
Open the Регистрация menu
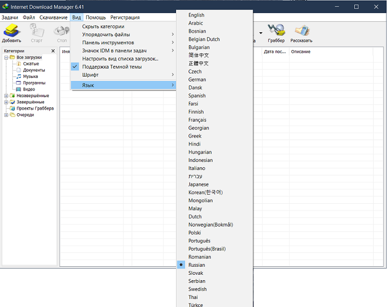pos(125,17)
